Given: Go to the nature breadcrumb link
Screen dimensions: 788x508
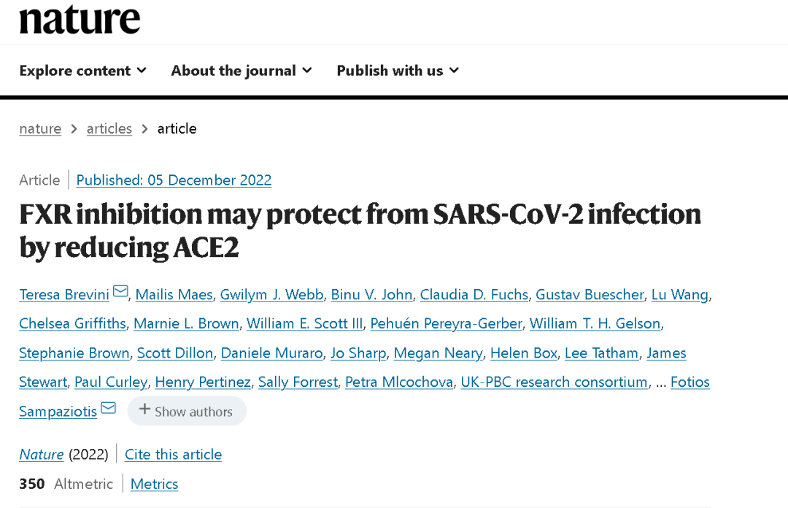Looking at the screenshot, I should 40,128.
